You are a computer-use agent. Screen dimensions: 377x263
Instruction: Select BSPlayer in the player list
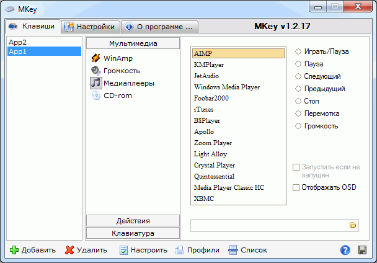point(238,120)
